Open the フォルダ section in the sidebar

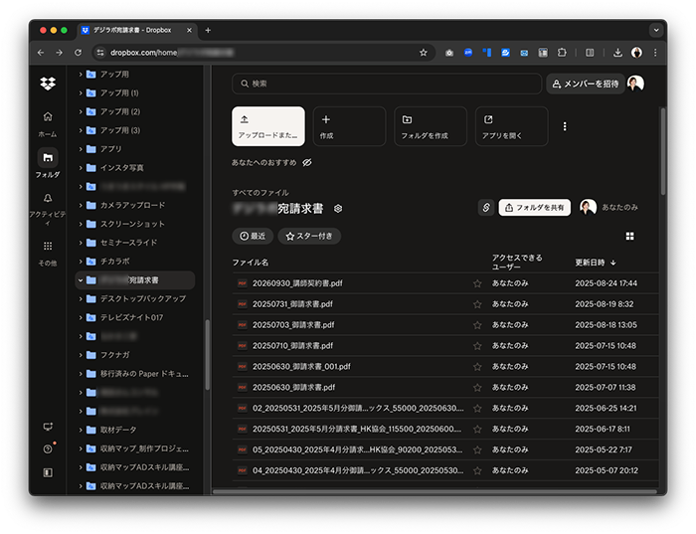pyautogui.click(x=48, y=163)
